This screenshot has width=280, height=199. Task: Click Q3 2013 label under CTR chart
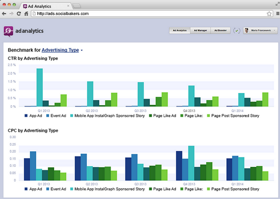(x=140, y=111)
